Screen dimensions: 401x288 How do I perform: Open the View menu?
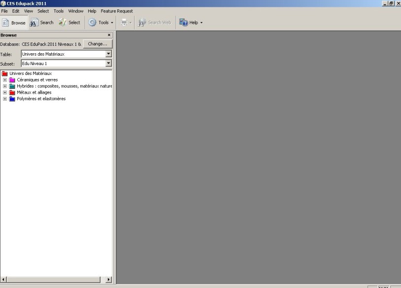[x=29, y=11]
